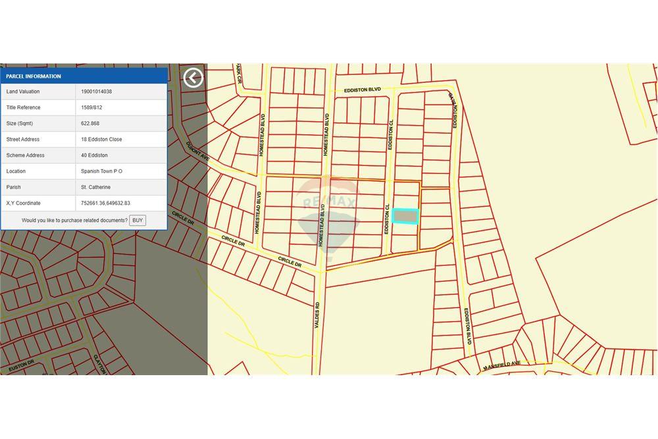
Task: Select scheme address value 40 Eddiston
Action: [x=94, y=155]
